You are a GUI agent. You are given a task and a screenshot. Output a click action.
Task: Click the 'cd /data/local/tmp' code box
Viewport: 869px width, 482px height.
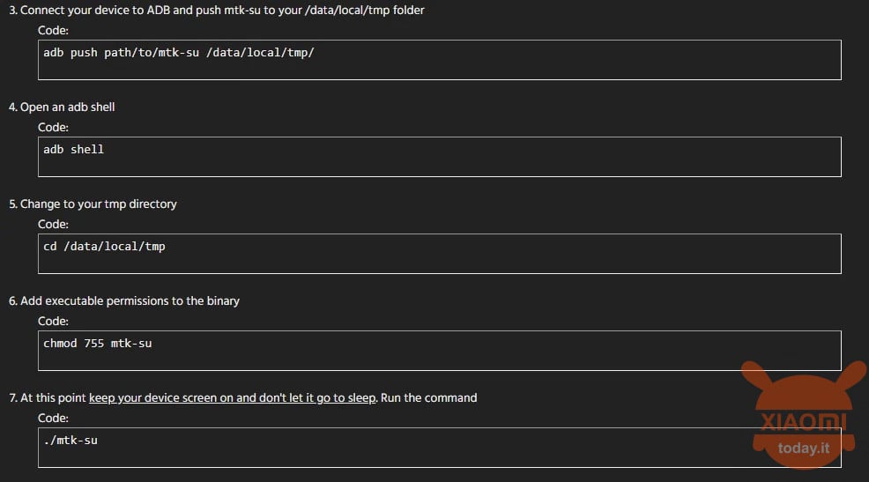point(440,254)
